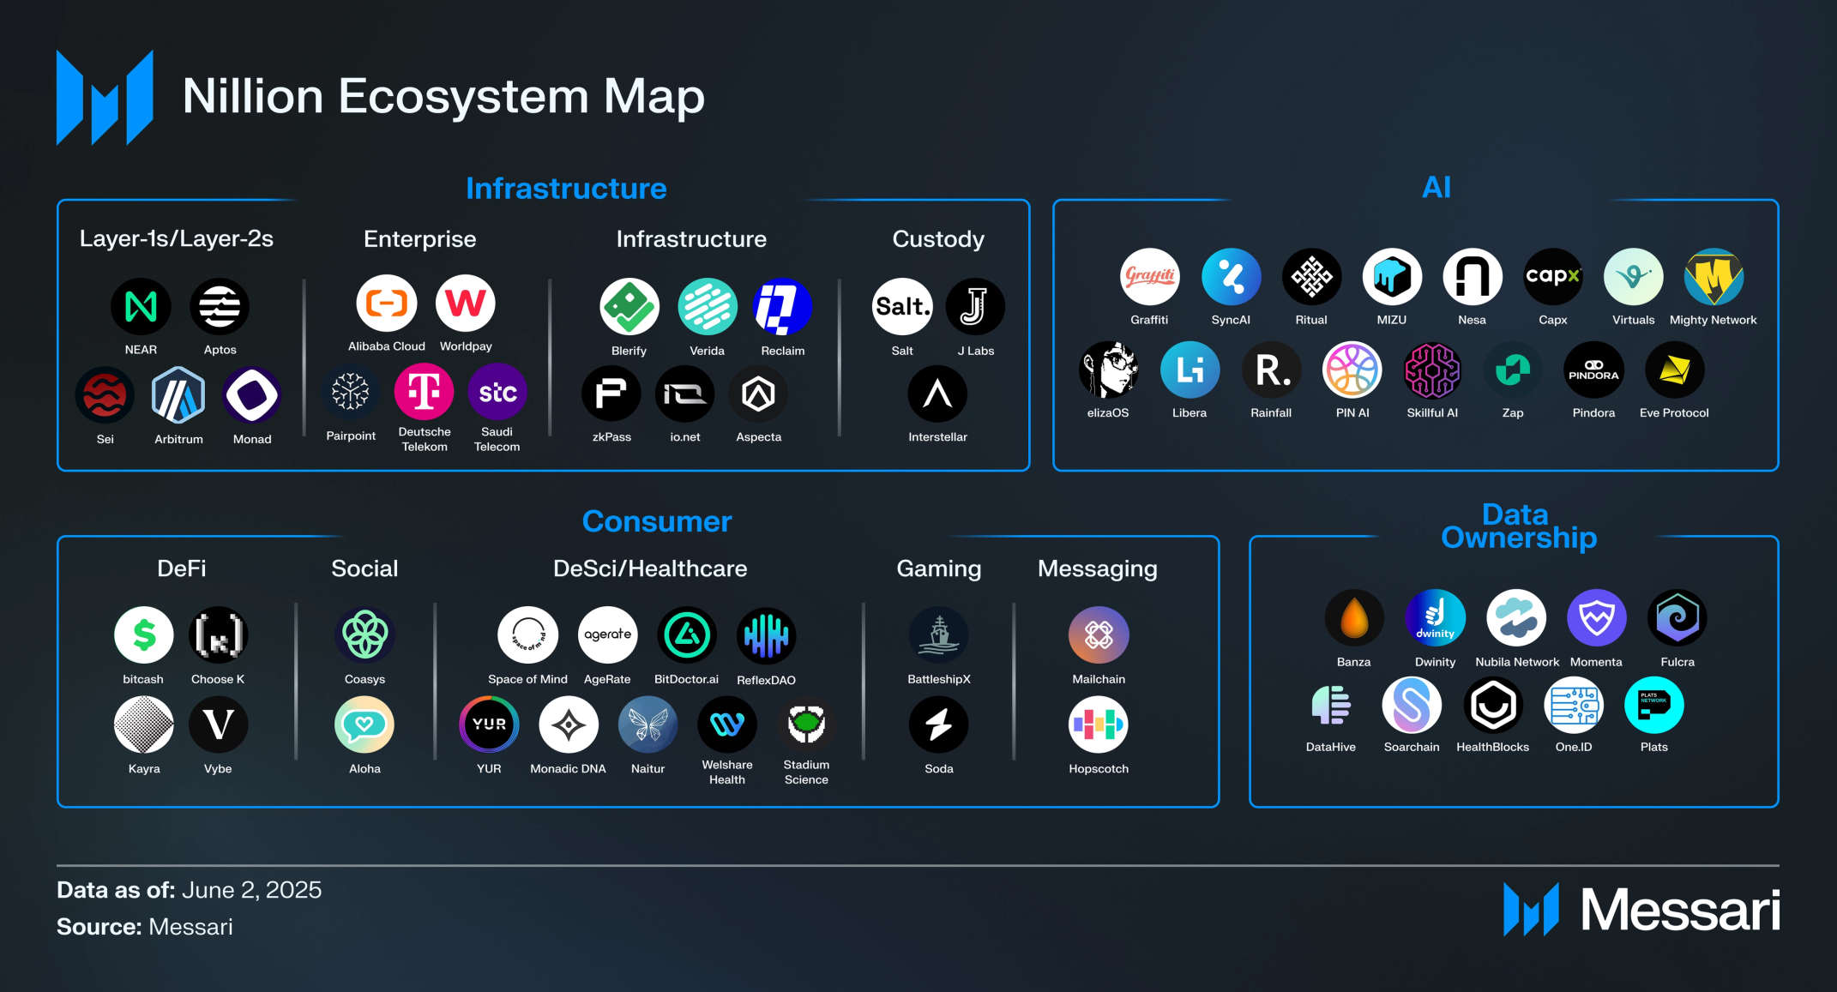
Task: Click the Sei logo icon
Action: (x=105, y=395)
